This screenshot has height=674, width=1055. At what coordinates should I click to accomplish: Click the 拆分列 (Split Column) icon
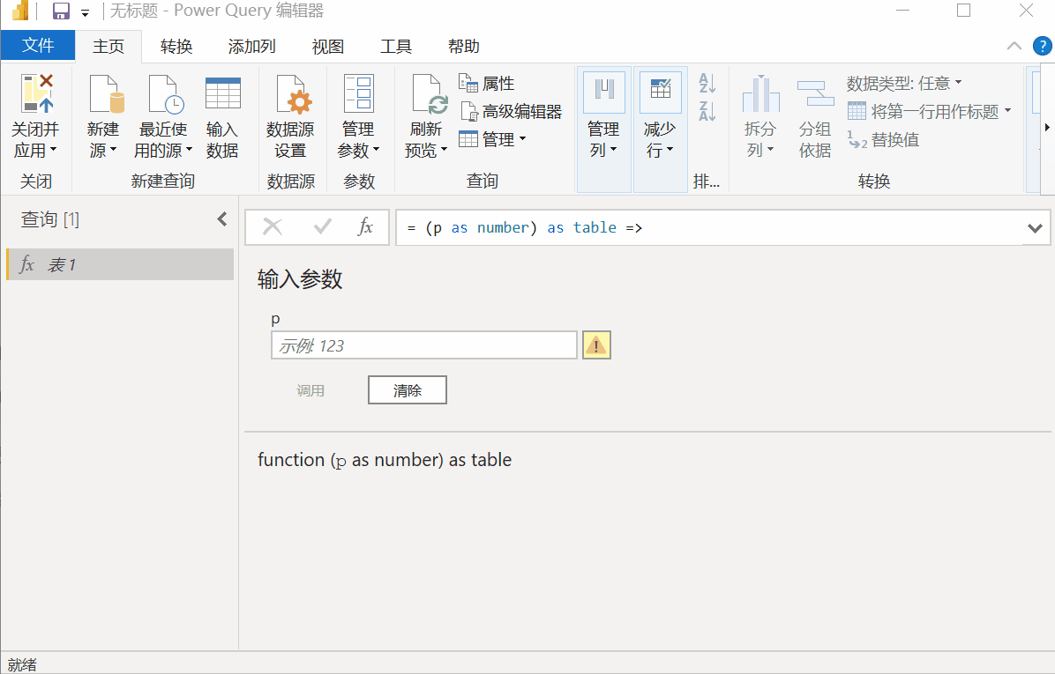pos(761,93)
